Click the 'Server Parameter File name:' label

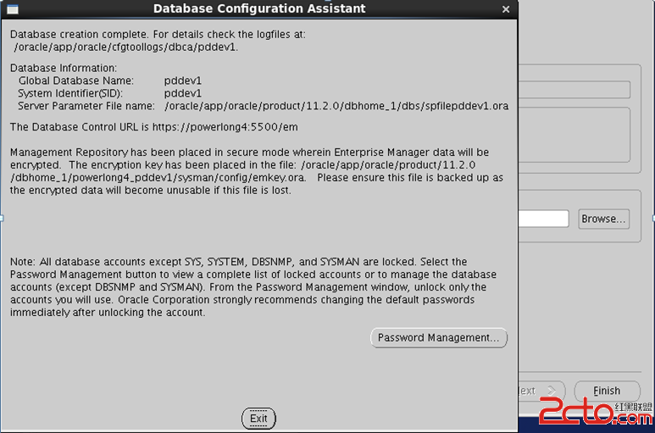point(86,106)
